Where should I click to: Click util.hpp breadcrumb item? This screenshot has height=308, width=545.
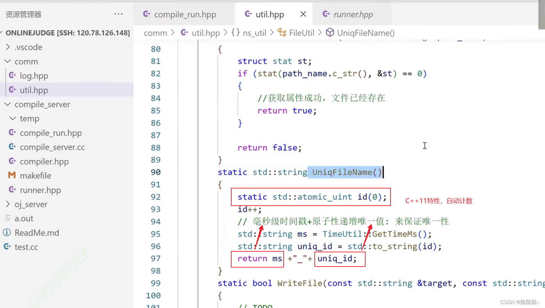206,33
